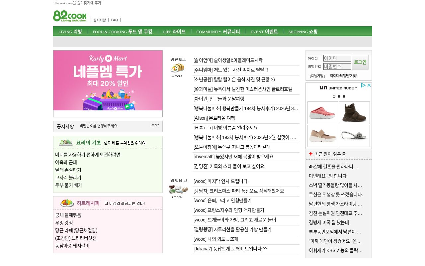Click the 아이디 ID input field
Viewport: 425px width, 266px height.
(337, 58)
